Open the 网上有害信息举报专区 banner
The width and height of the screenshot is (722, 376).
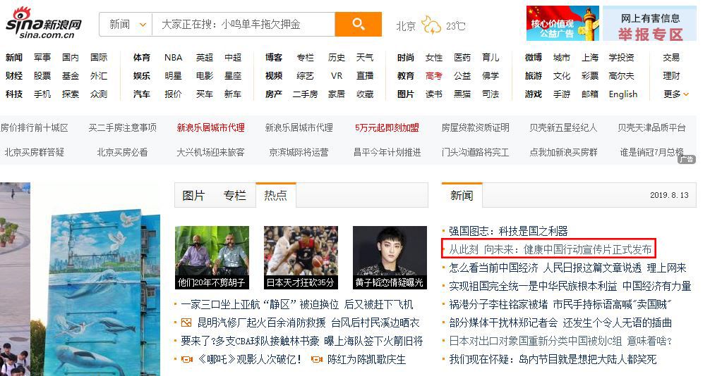[650, 23]
